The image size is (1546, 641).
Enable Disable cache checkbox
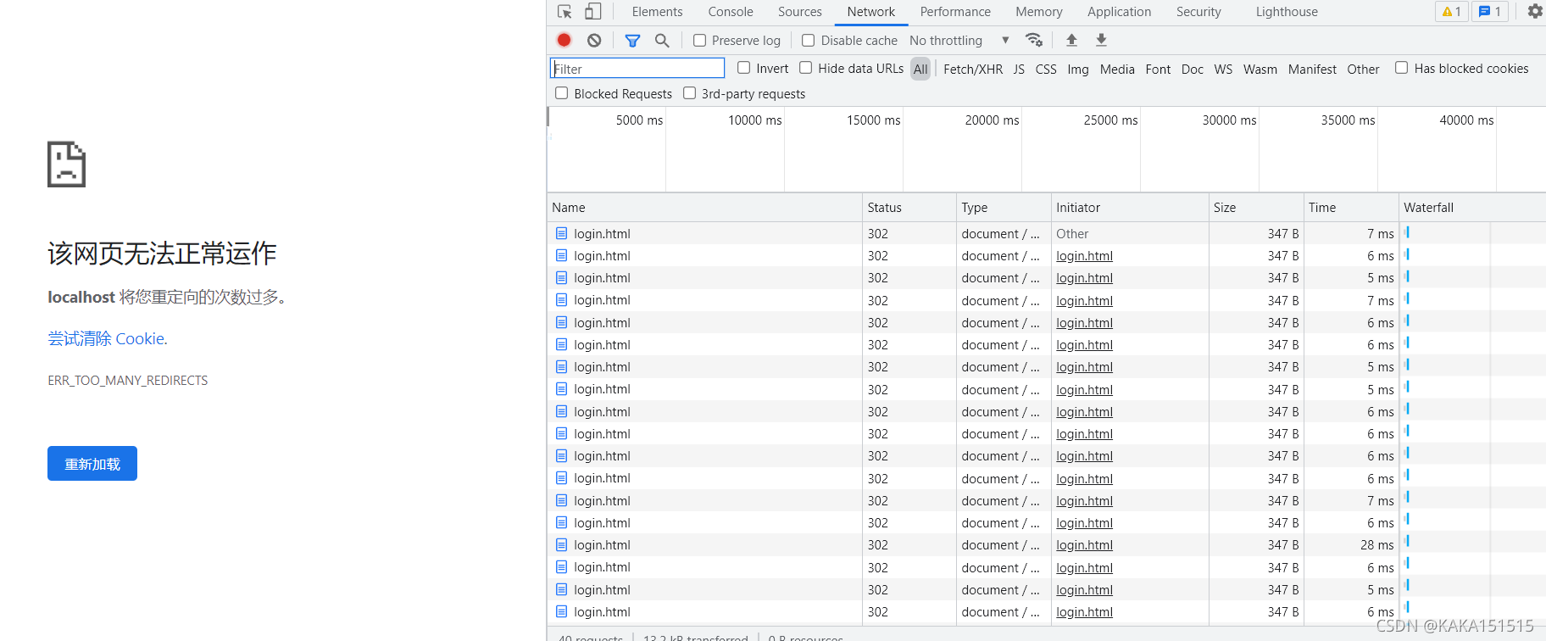[809, 41]
